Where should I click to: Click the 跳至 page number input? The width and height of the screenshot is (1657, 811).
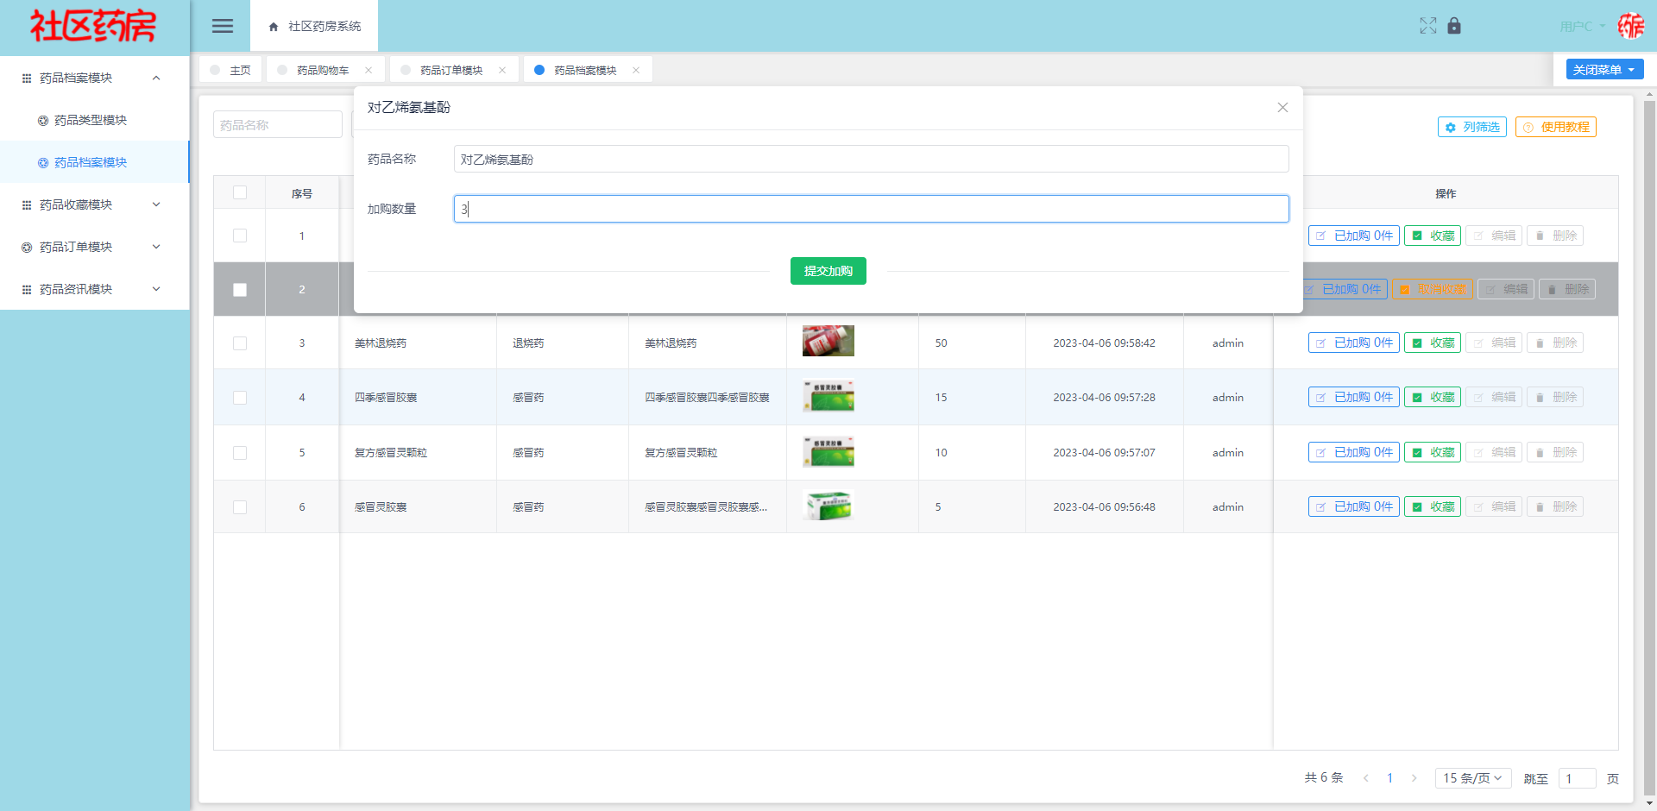[1577, 778]
